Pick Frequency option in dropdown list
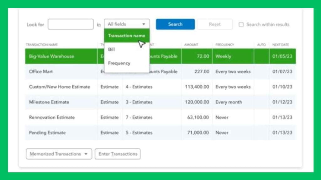Viewport: 321px width, 180px height. click(x=119, y=63)
